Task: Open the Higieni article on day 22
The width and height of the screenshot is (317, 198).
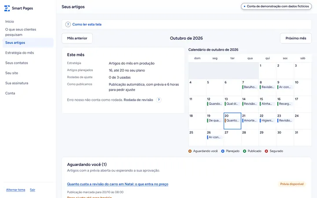Action: 268,121
